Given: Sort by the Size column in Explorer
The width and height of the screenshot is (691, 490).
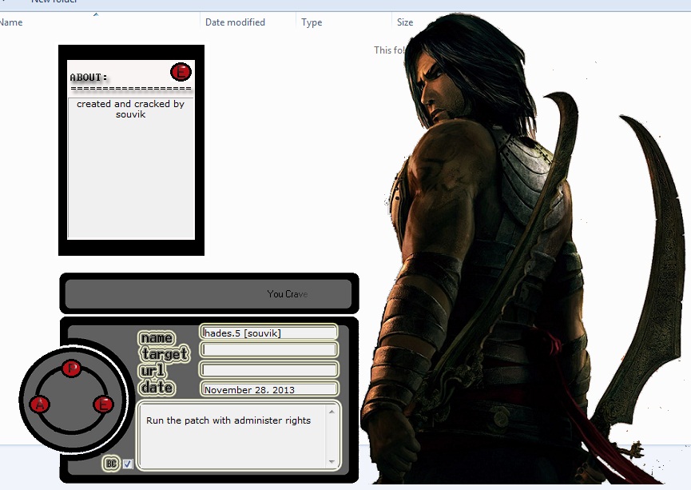Looking at the screenshot, I should (404, 22).
